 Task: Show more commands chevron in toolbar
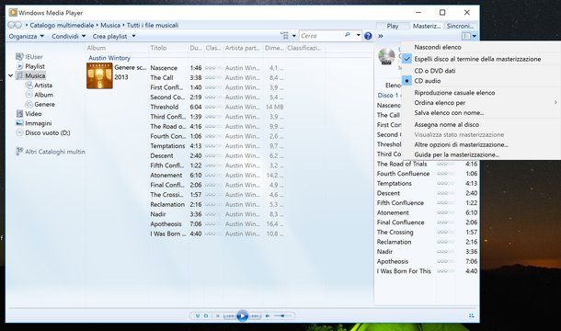(x=381, y=36)
